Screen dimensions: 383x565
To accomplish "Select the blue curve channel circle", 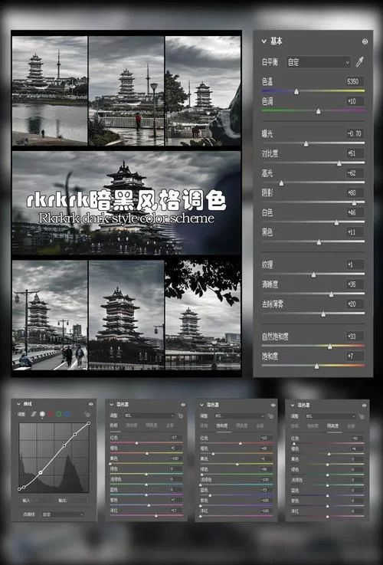I will [67, 415].
